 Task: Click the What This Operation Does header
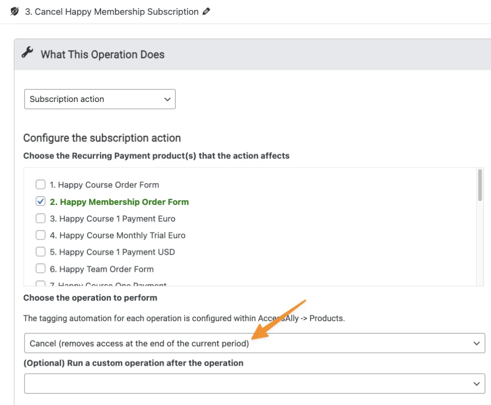click(102, 55)
